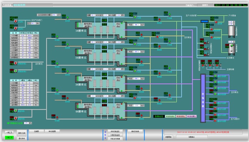Click the 报警确认 alarm acknowledge button
Image resolution: width=249 pixels, height=142 pixels.
192,137
